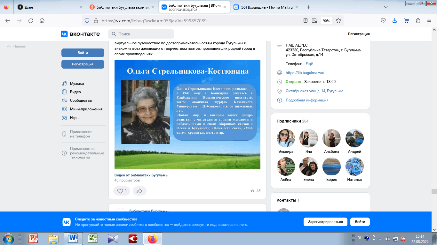Expand address with Ещё link
Screen dimensions: 437x245
309,64
